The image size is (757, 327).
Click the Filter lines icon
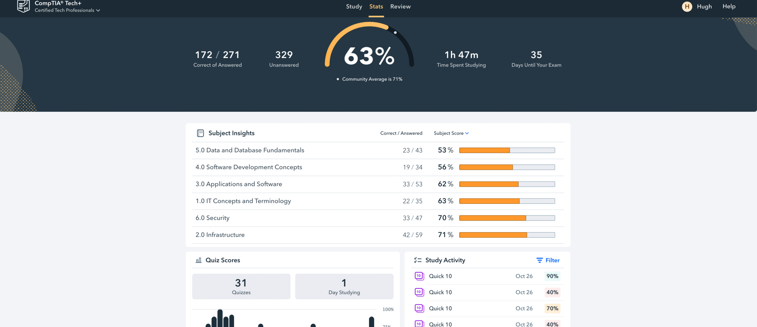(539, 260)
